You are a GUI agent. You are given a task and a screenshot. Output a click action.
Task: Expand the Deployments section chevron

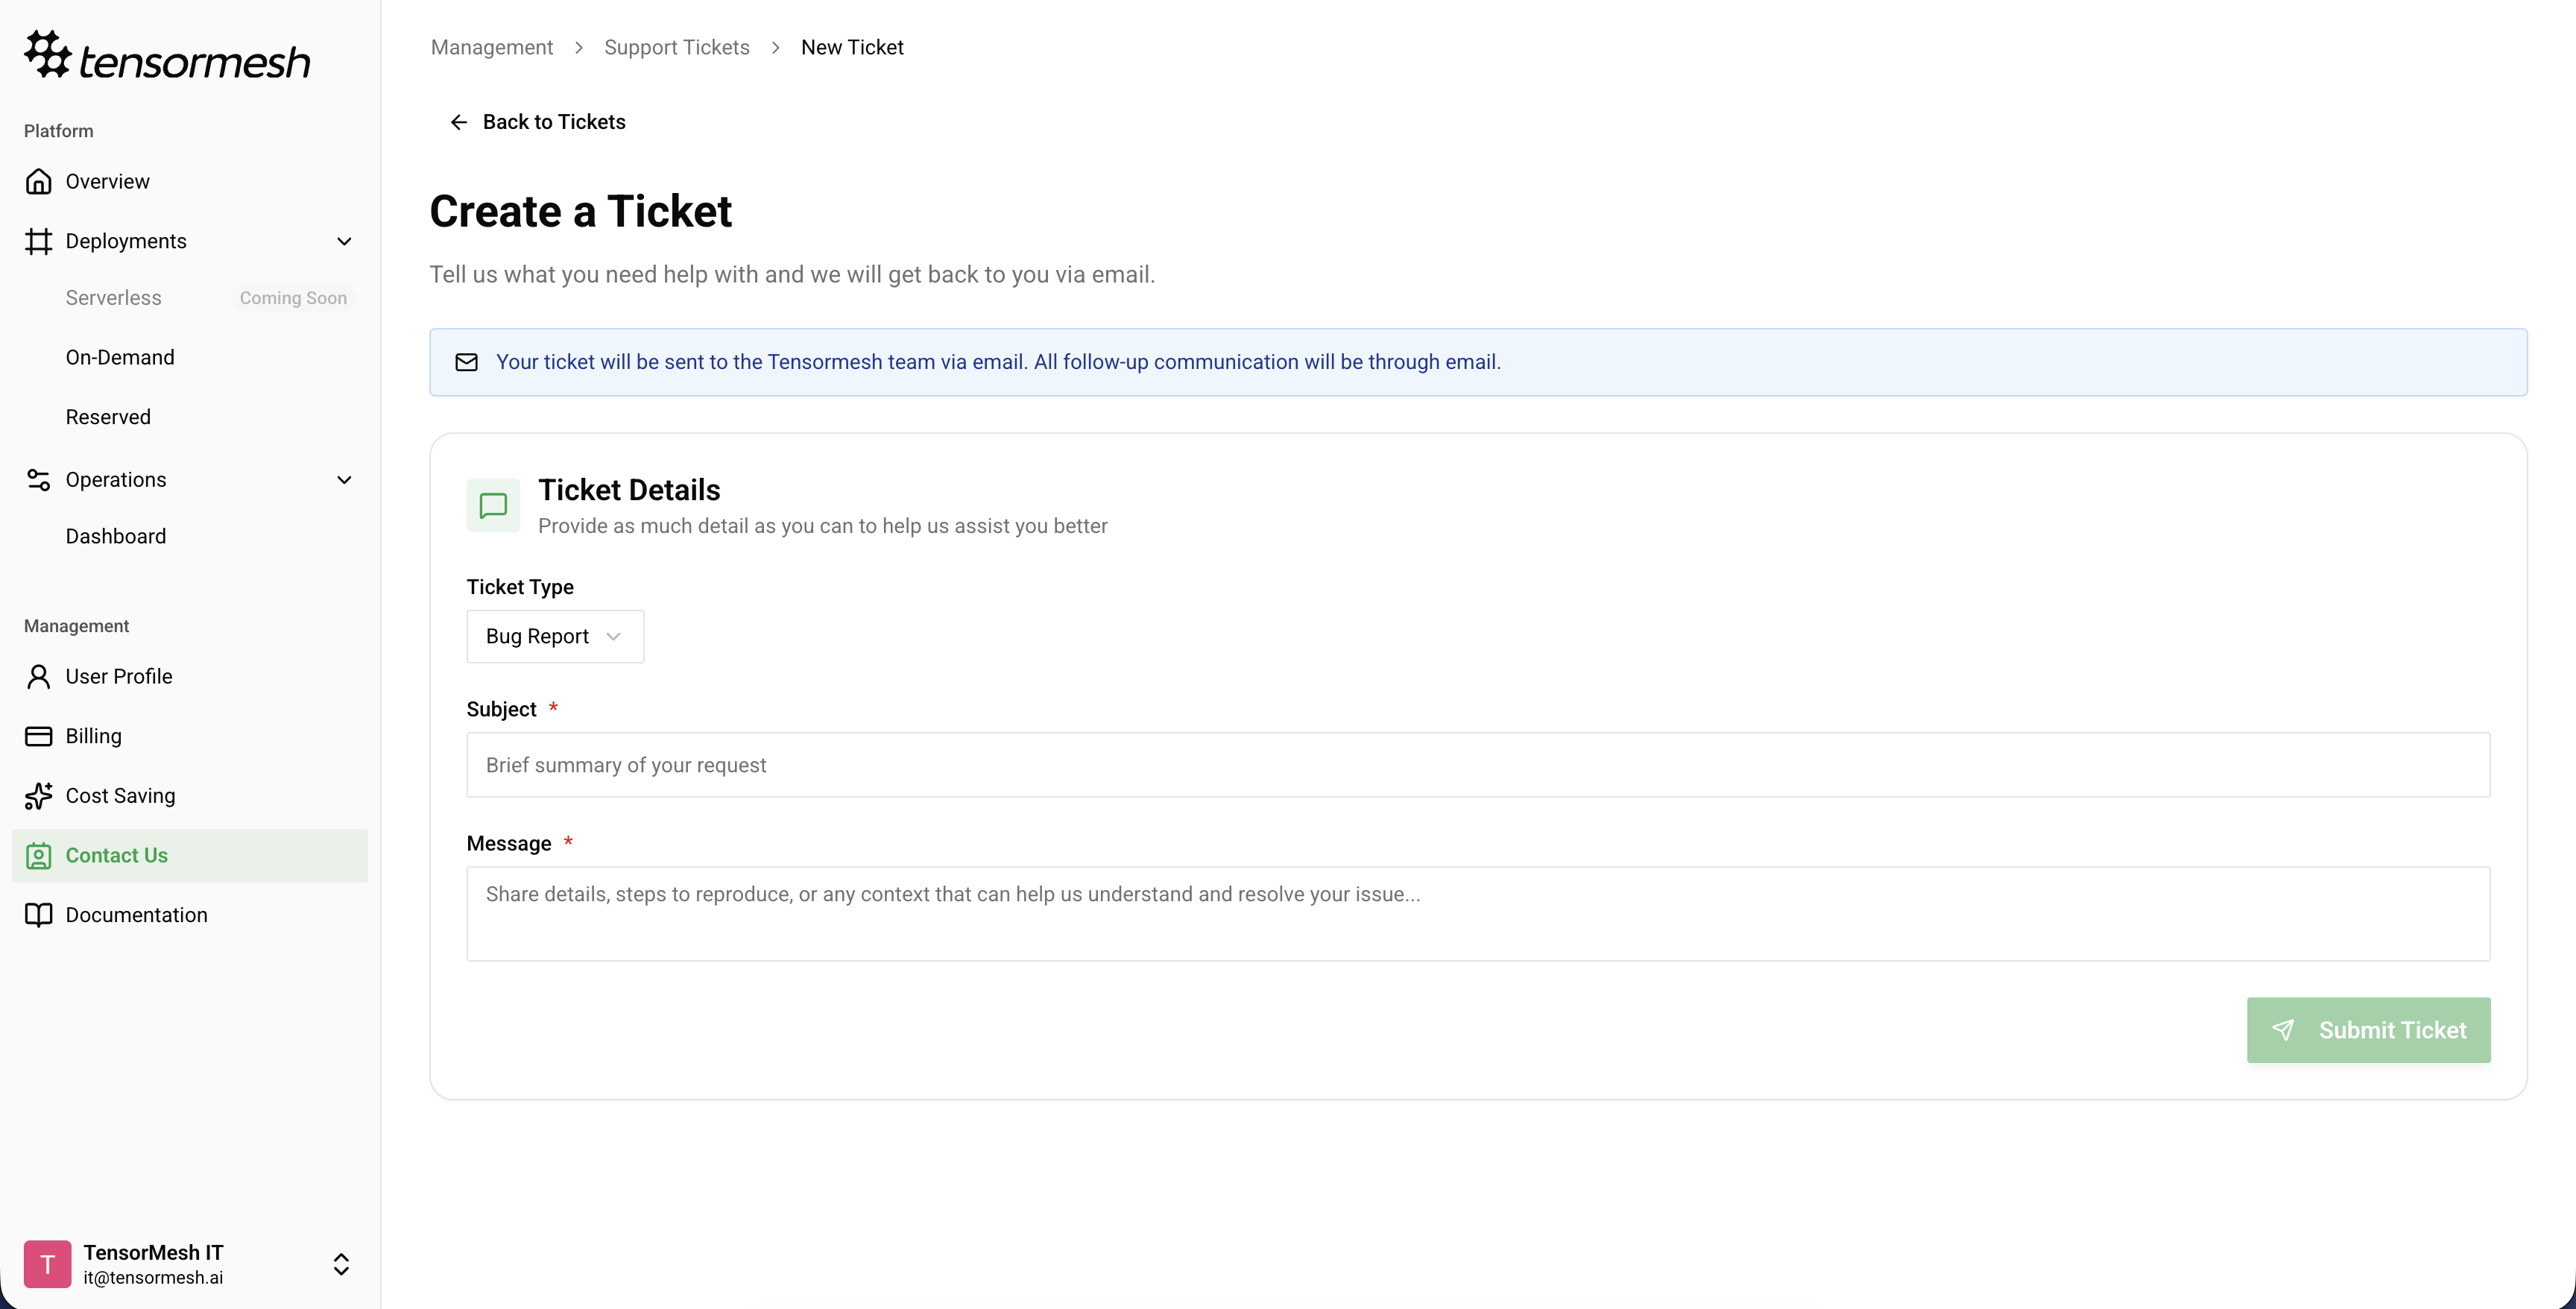tap(344, 241)
